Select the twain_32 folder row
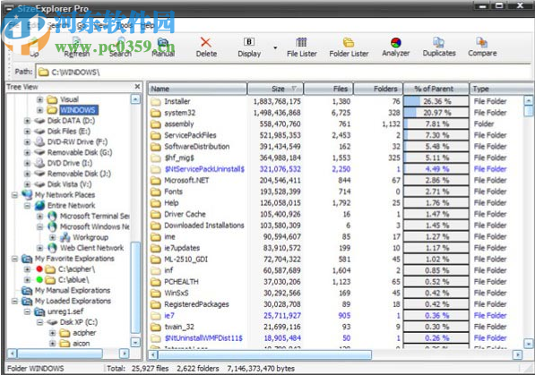This screenshot has width=535, height=375. tap(336, 327)
